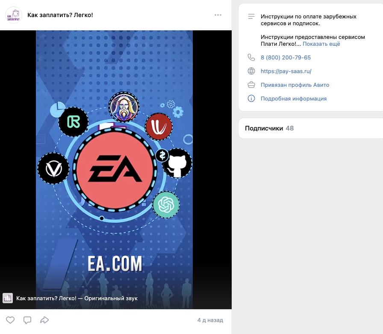Image resolution: width=383 pixels, height=334 pixels.
Task: Open the Как заплатить? Легко! community title
Action: [x=60, y=15]
